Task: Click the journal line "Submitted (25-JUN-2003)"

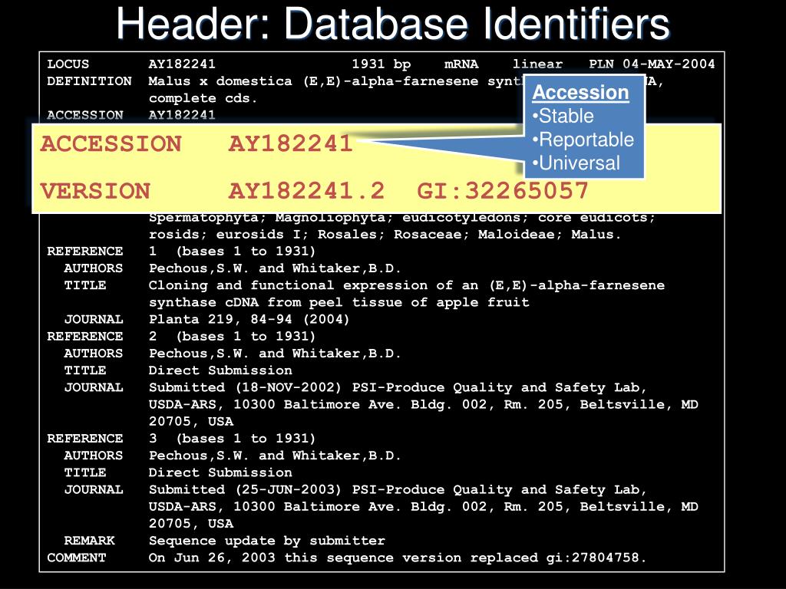Action: 398,490
